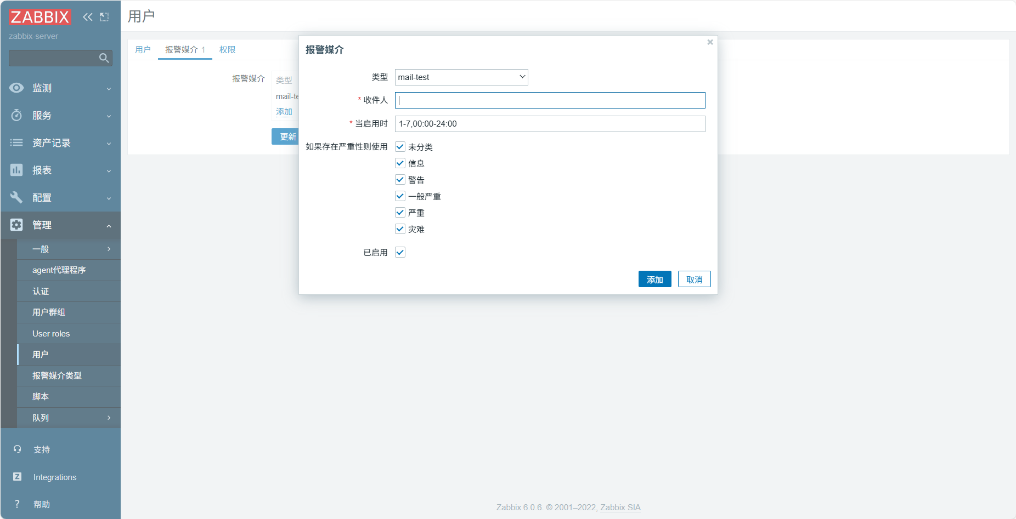Image resolution: width=1016 pixels, height=519 pixels.
Task: Click the Z icon for Integrations
Action: tap(18, 477)
